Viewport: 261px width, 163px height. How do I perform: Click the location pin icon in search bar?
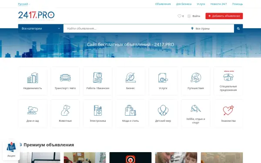coord(192,28)
